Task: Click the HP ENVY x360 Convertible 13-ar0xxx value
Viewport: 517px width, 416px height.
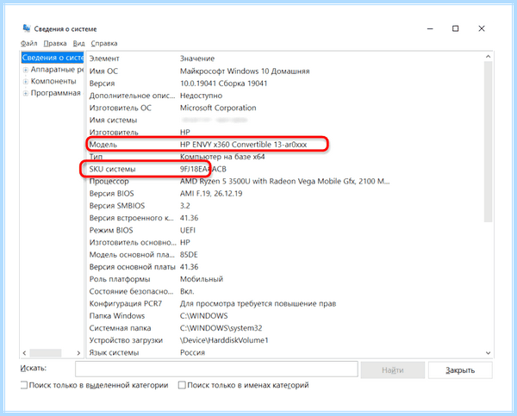Action: 243,145
